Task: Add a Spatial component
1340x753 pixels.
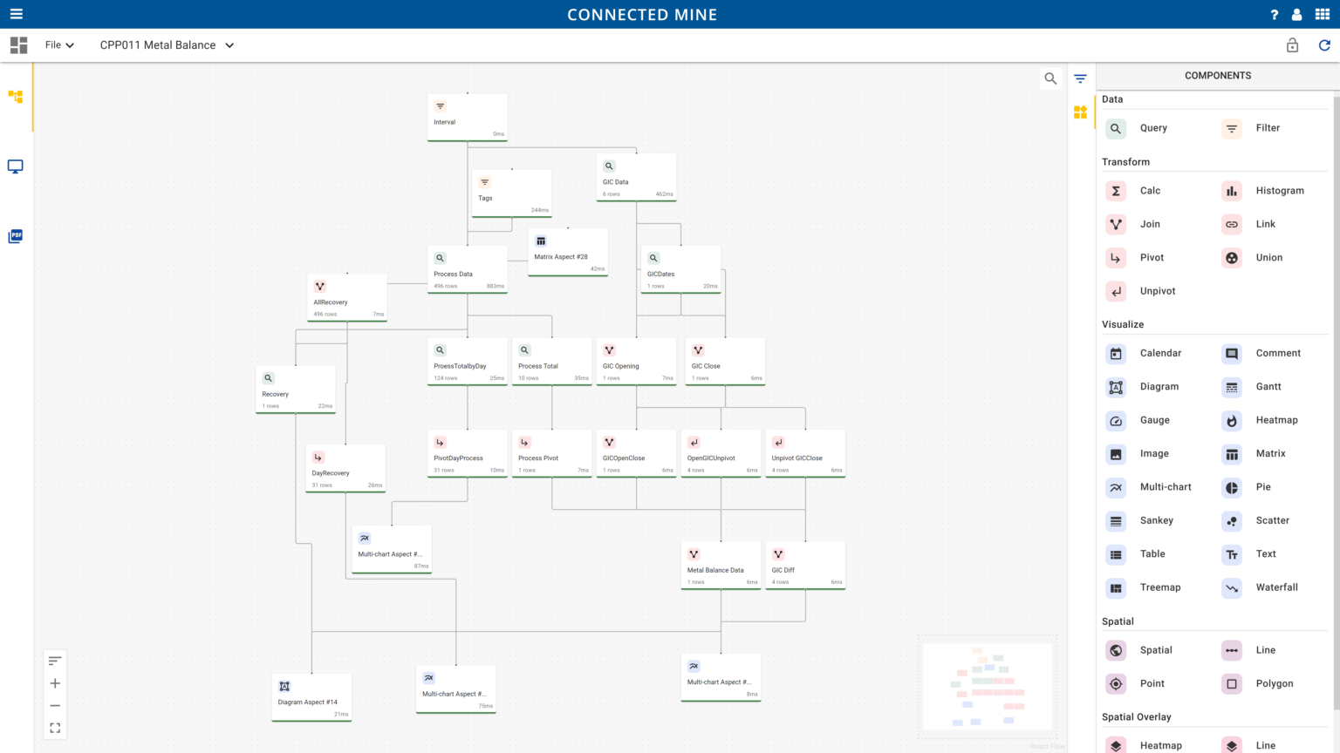Action: [1156, 650]
